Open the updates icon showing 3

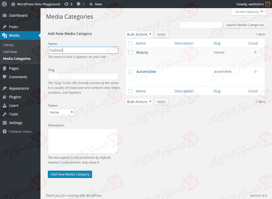67,4
